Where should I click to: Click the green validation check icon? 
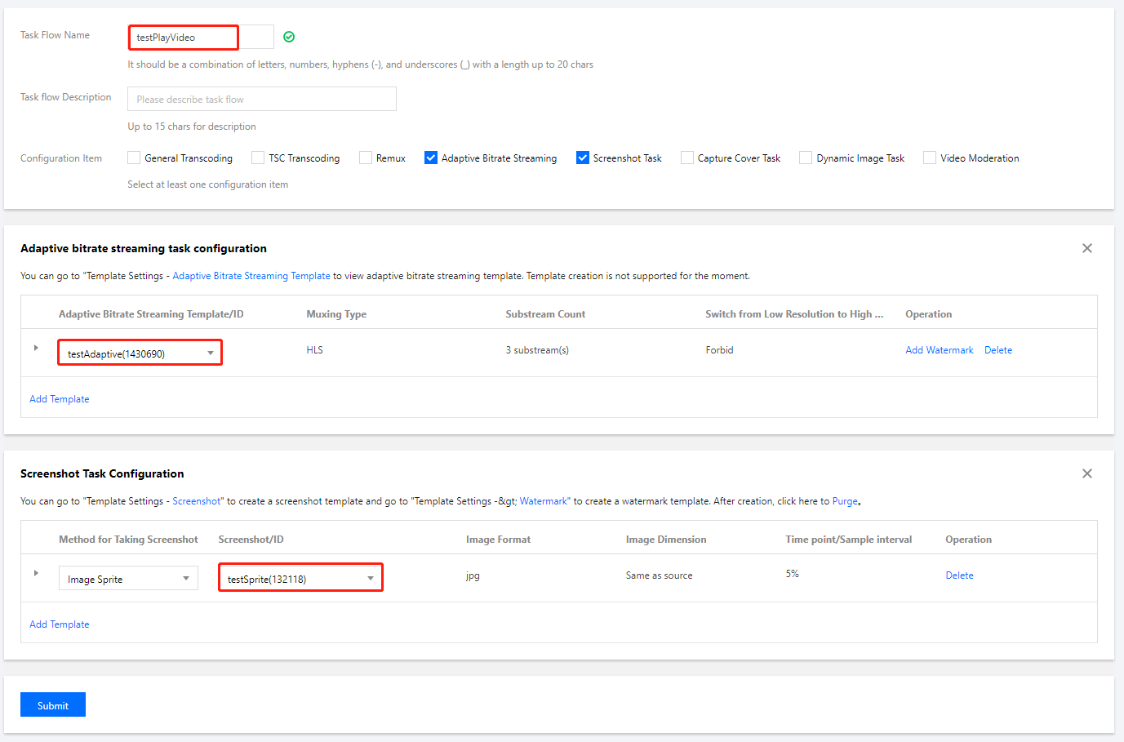289,37
